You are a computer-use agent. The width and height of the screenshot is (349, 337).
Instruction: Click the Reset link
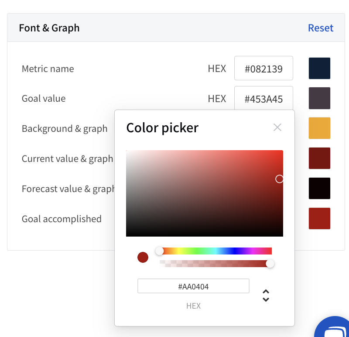click(x=321, y=28)
